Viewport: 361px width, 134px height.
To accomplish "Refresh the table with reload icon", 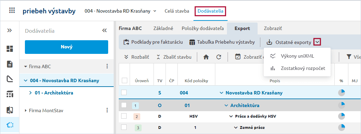I will tap(219, 57).
